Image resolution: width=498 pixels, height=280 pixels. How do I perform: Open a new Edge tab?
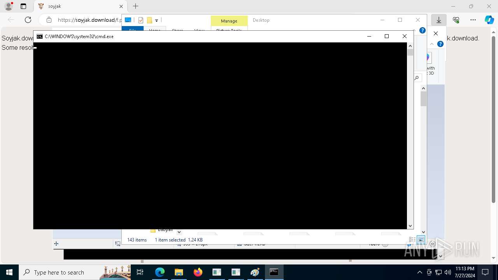click(135, 6)
